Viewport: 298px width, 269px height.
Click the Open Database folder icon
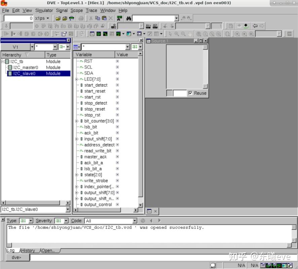tap(58, 18)
